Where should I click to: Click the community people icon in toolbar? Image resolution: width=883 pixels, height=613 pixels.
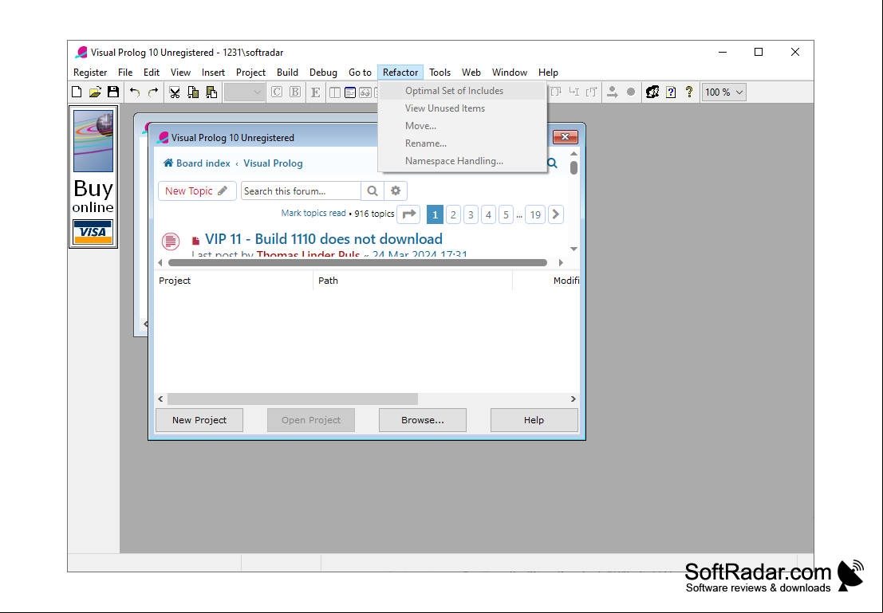coord(652,92)
